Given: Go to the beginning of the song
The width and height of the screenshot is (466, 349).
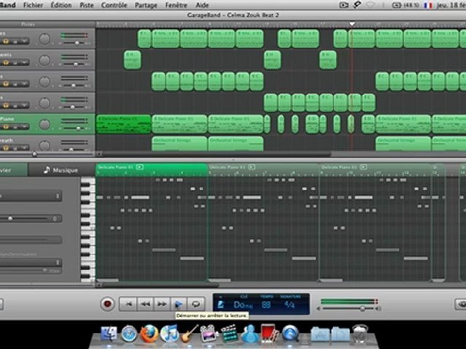Looking at the screenshot, I should [128, 304].
